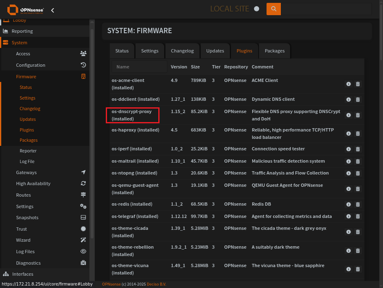
Task: Open System Log Files entry
Action: coord(45,252)
